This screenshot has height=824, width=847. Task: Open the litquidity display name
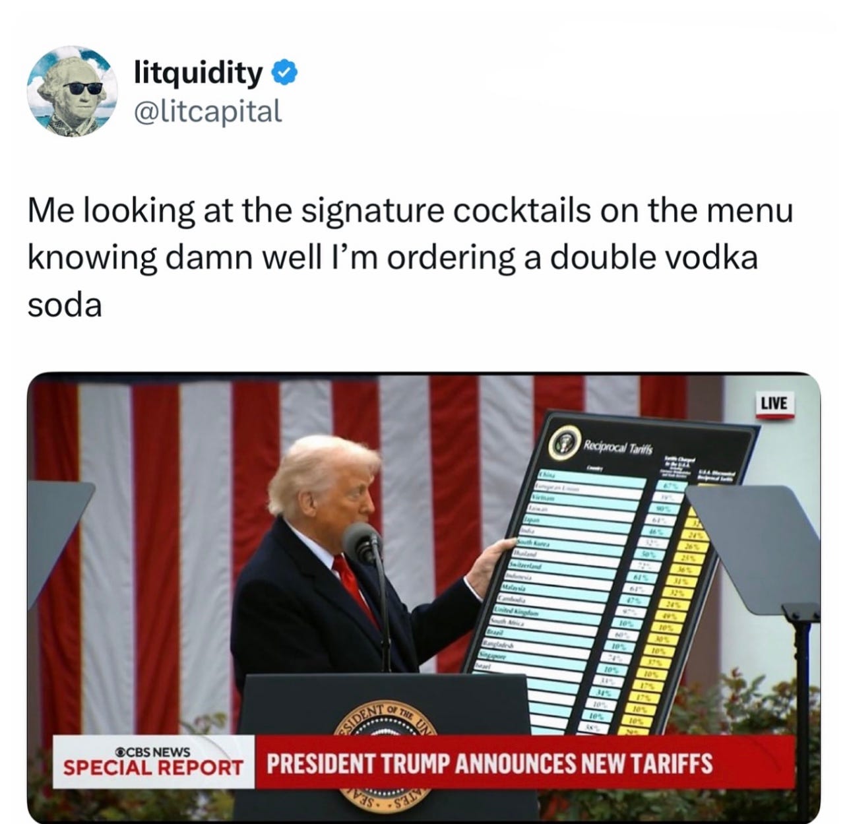(x=199, y=73)
